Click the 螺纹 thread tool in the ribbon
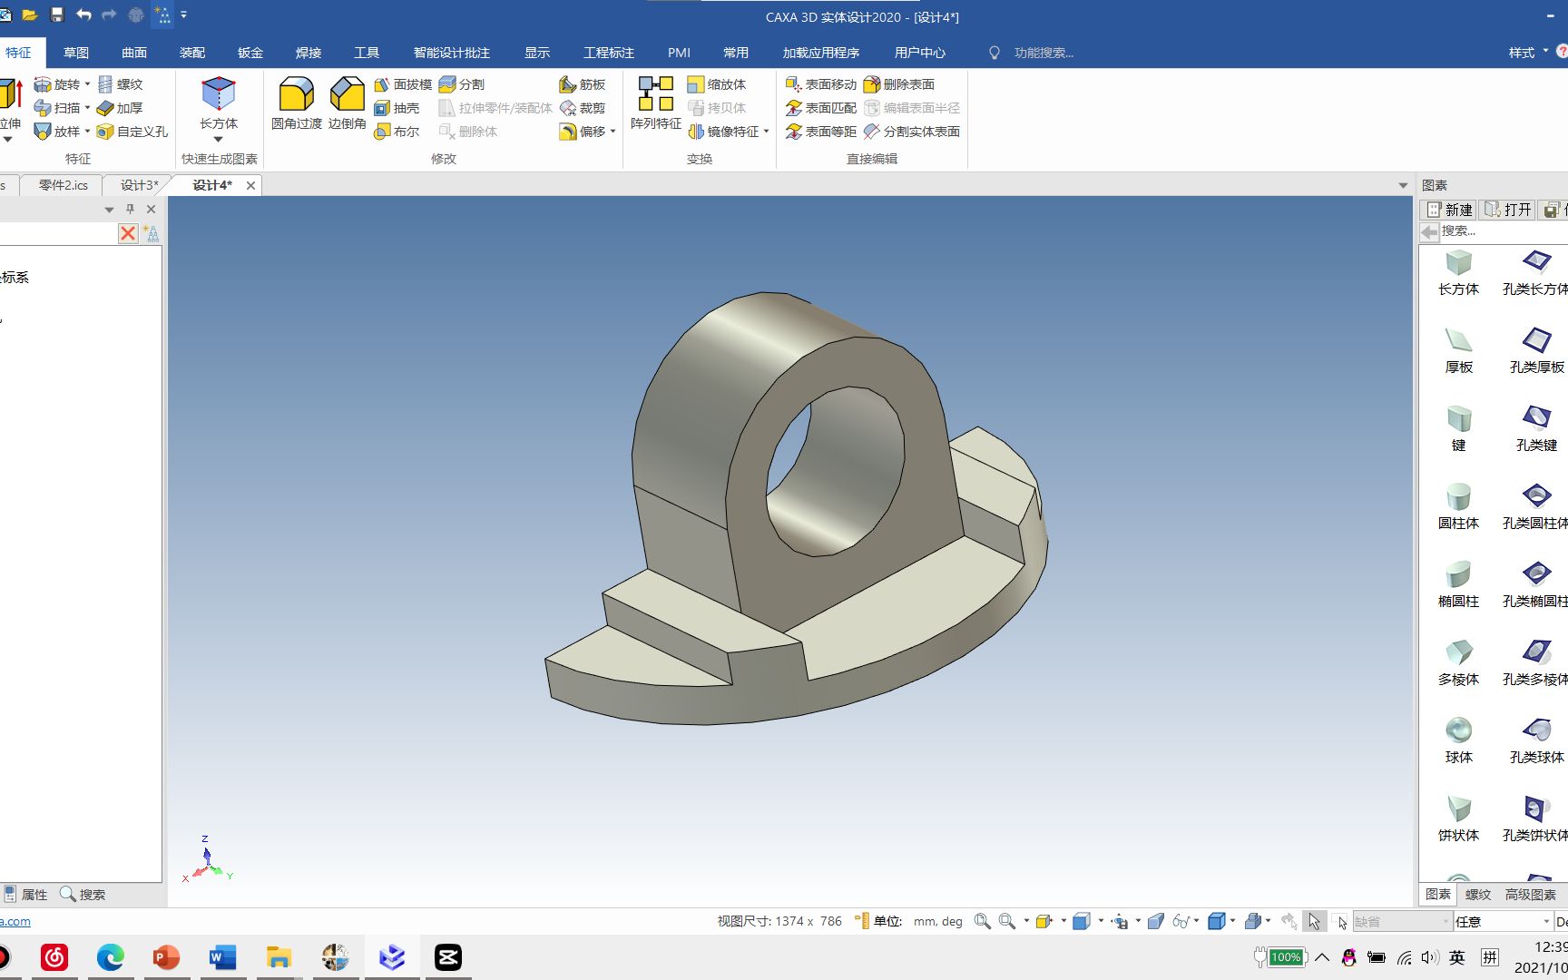The height and width of the screenshot is (980, 1568). (120, 84)
